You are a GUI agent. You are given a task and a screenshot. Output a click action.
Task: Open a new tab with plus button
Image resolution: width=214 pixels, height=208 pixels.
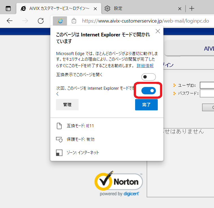click(192, 8)
